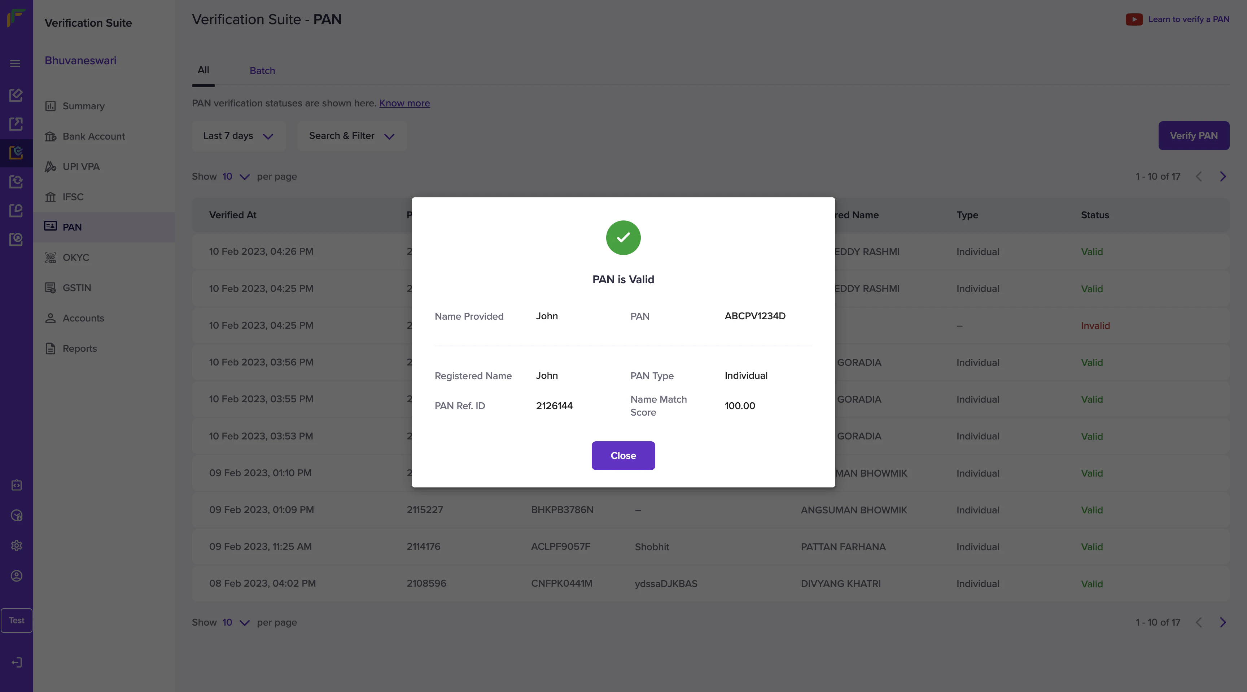1247x692 pixels.
Task: Switch to the Batch tab
Action: point(262,71)
